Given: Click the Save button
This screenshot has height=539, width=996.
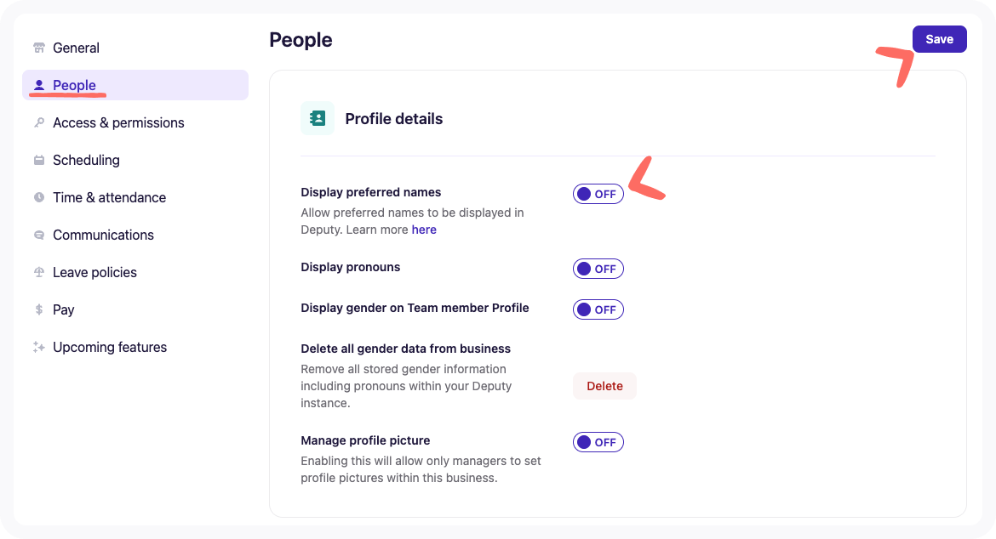Looking at the screenshot, I should 939,39.
